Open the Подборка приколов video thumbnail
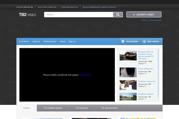179x119 pixels. click(128, 85)
